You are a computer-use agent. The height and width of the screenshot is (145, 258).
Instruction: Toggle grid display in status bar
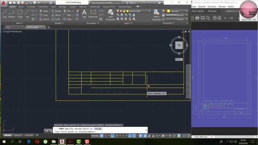tap(102, 136)
